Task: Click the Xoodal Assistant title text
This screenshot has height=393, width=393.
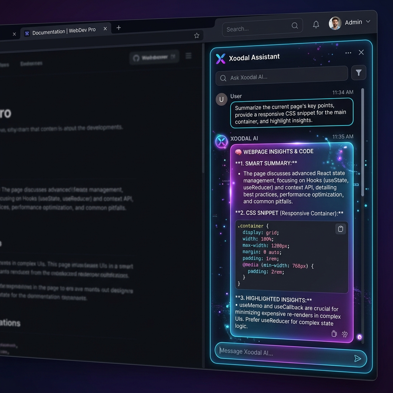Action: (254, 58)
